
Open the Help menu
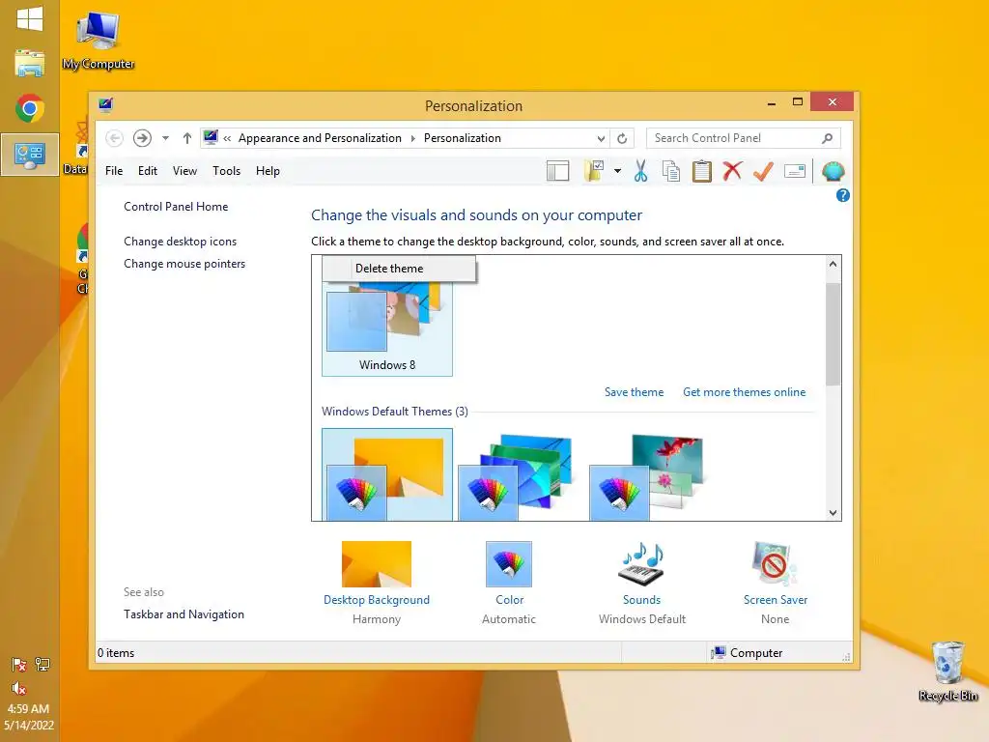tap(268, 171)
